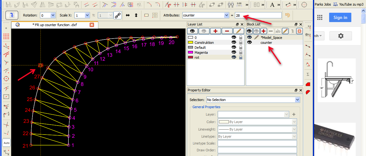Click the reset attribute undo arrow icon
Screen dimensions: 366x156
click(288, 15)
